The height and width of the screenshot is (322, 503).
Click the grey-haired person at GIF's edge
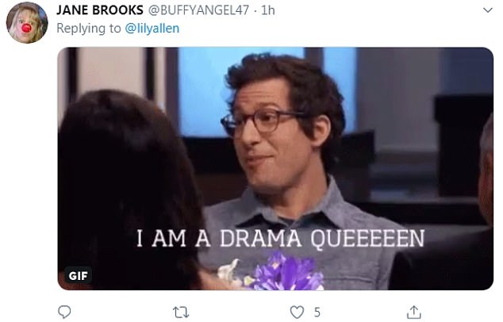486,170
